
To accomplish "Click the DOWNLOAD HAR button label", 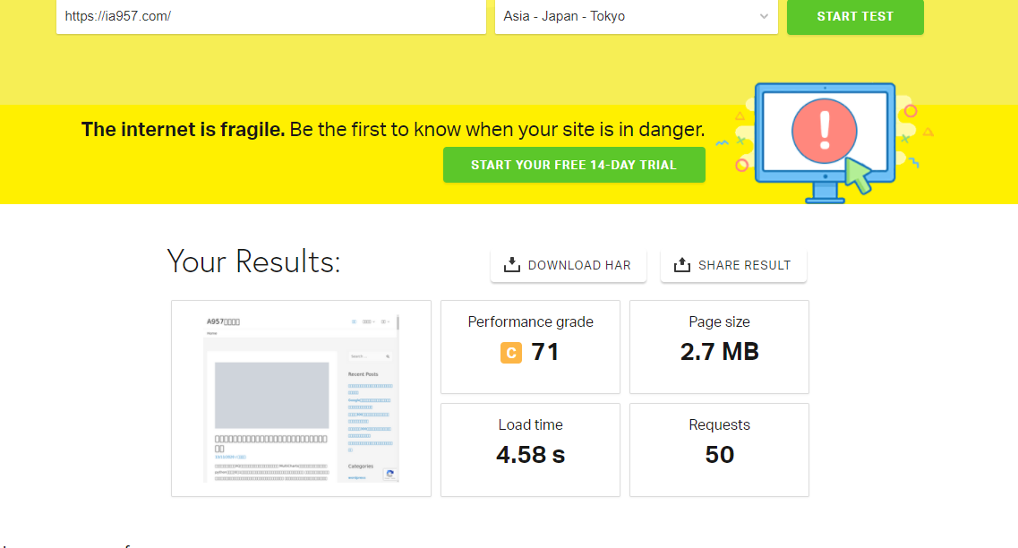I will (x=579, y=265).
